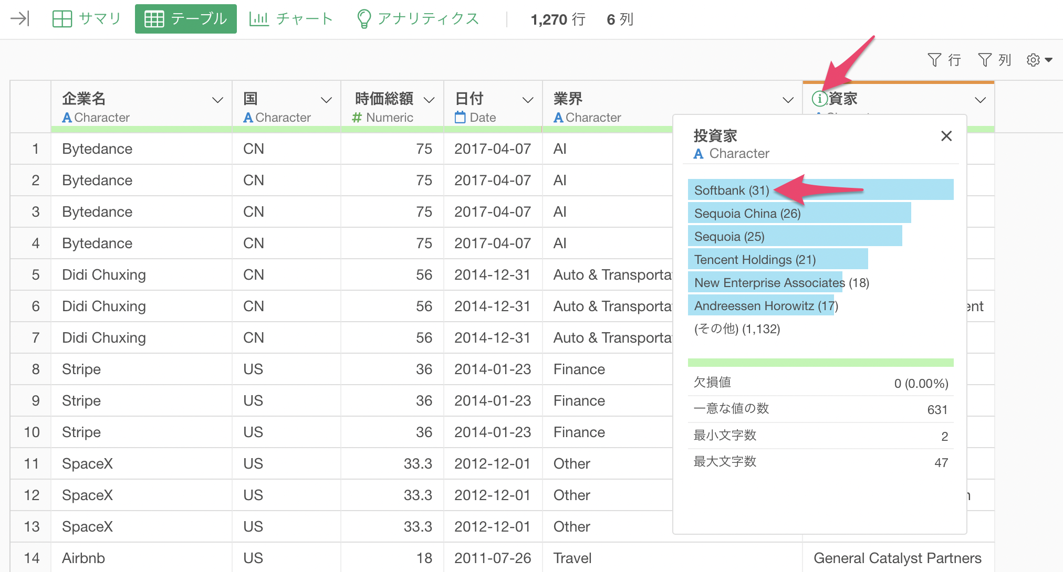
Task: Click 2011-07-26 date cell
Action: tap(493, 557)
